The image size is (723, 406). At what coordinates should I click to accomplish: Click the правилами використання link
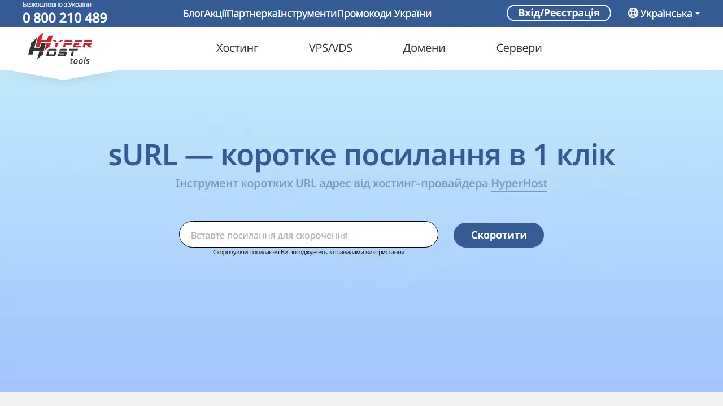click(368, 252)
